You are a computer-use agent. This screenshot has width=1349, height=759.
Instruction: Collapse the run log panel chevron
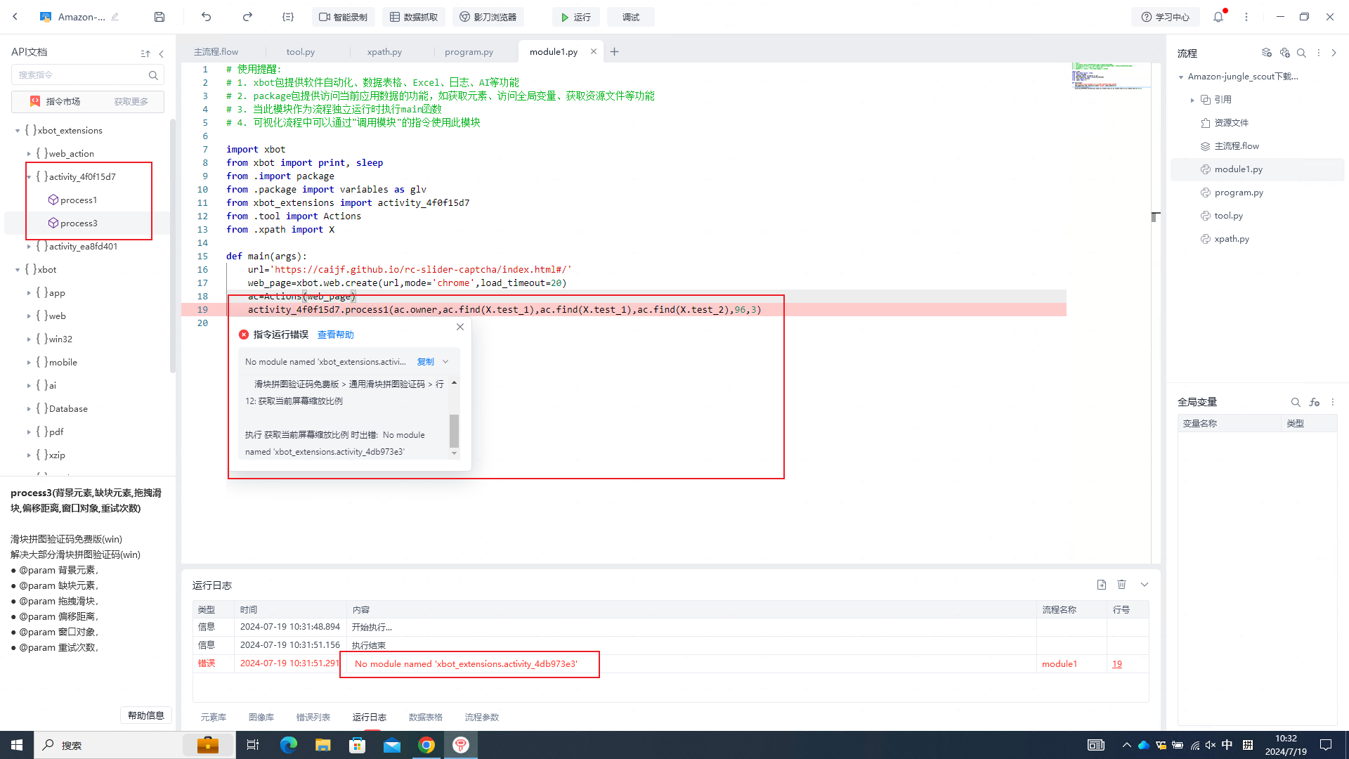pyautogui.click(x=1145, y=585)
